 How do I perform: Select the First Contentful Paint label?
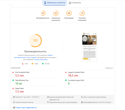click(x=22, y=72)
